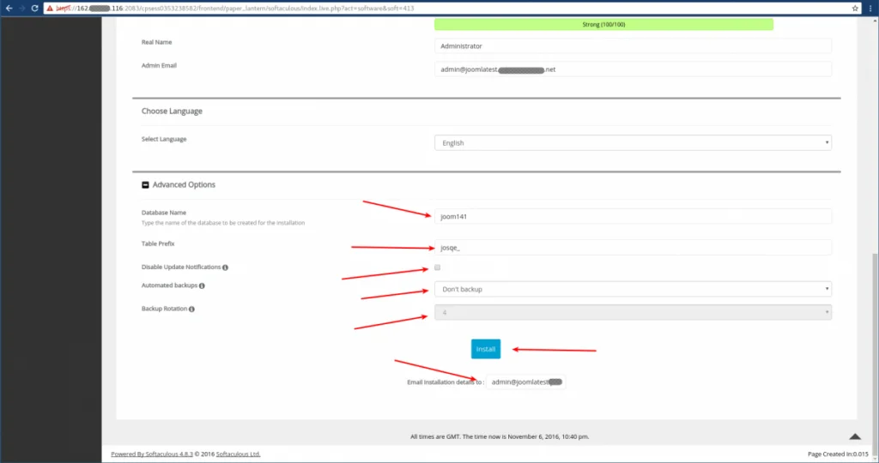Edit the Admin Email field
The height and width of the screenshot is (463, 879).
click(633, 69)
